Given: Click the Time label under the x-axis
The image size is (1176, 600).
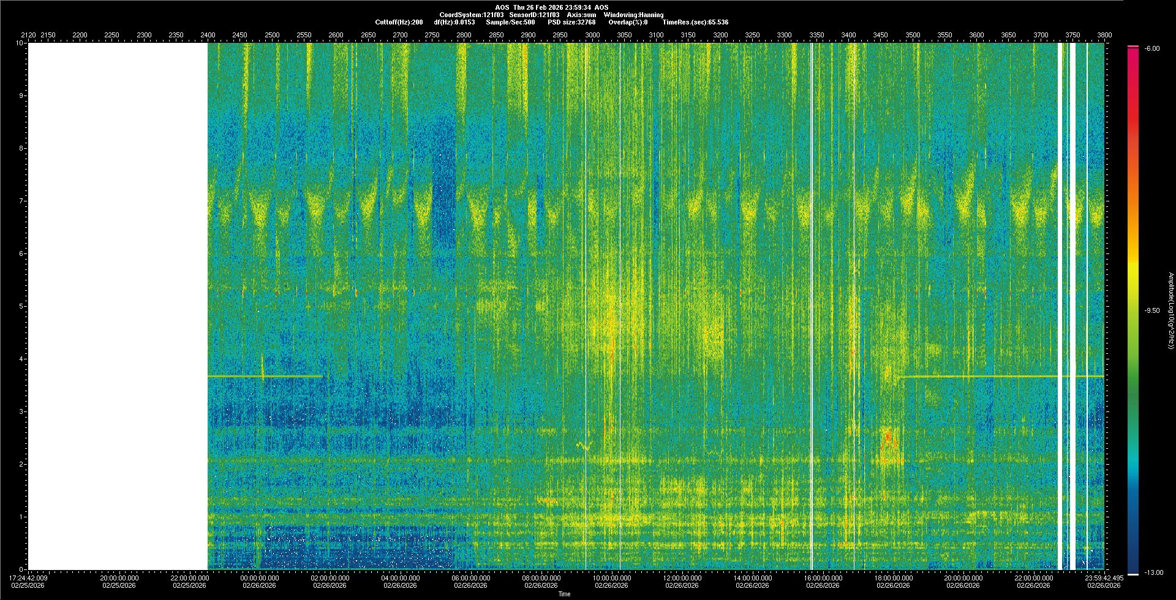Looking at the screenshot, I should pos(564,594).
